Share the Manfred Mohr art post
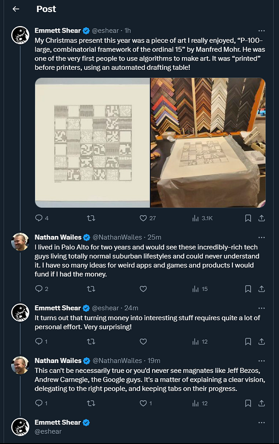279x444 pixels. tap(261, 218)
